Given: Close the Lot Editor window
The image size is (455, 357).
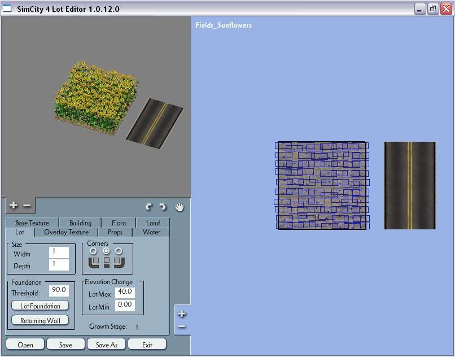Looking at the screenshot, I should point(446,9).
